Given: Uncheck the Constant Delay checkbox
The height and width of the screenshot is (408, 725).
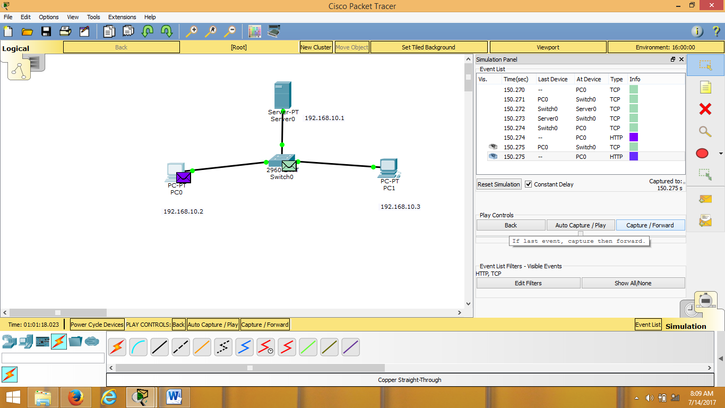Looking at the screenshot, I should [x=527, y=184].
